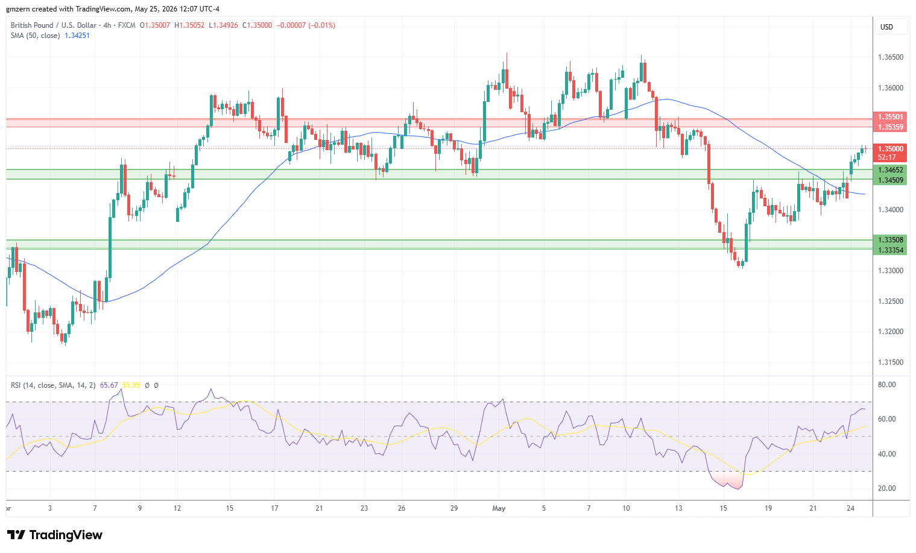Click the SMA (50, close) indicator label
This screenshot has width=916, height=553.
35,36
